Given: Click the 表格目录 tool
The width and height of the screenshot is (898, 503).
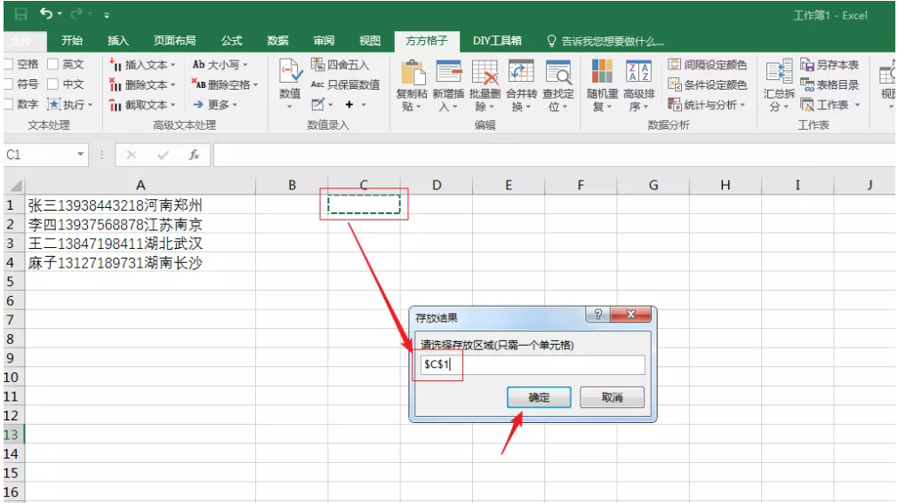Looking at the screenshot, I should 830,84.
